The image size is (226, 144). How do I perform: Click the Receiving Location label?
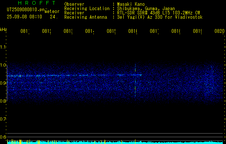click(87, 9)
